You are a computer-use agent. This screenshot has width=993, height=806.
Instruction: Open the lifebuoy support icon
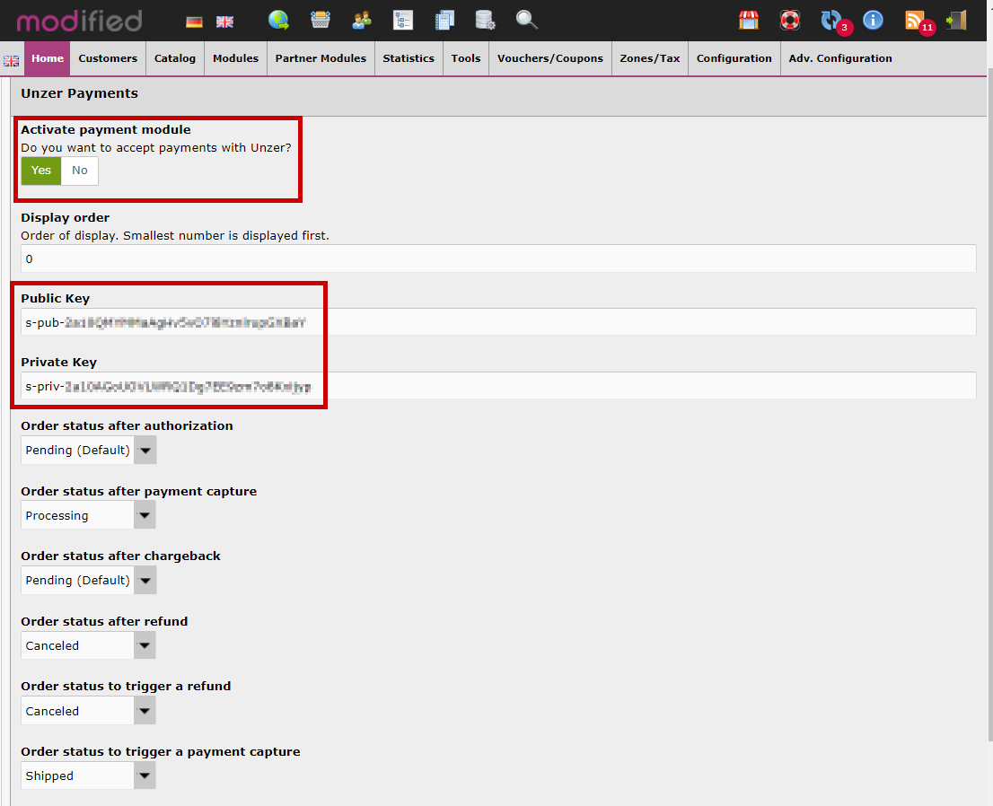[x=790, y=21]
